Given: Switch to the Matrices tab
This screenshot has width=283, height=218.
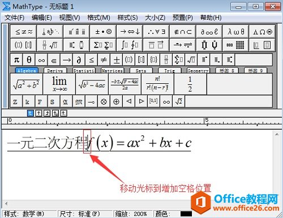Looking at the screenshot, I should tap(113, 71).
